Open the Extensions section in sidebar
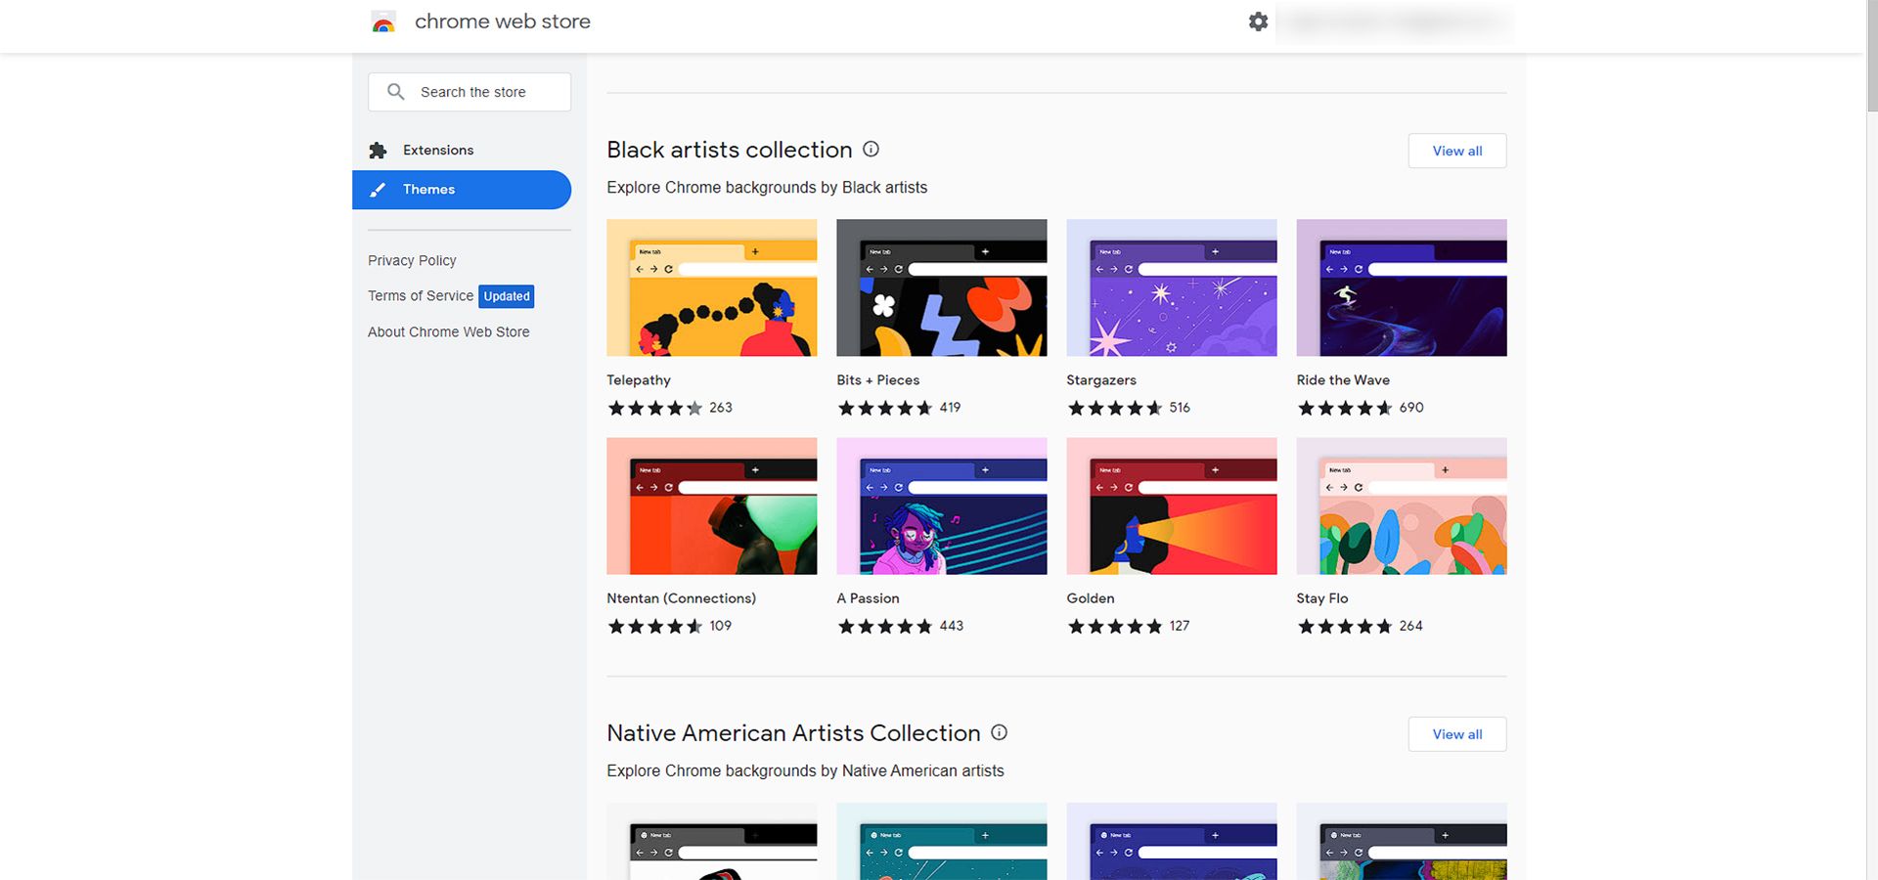Screen dimensions: 1878x880 (438, 151)
